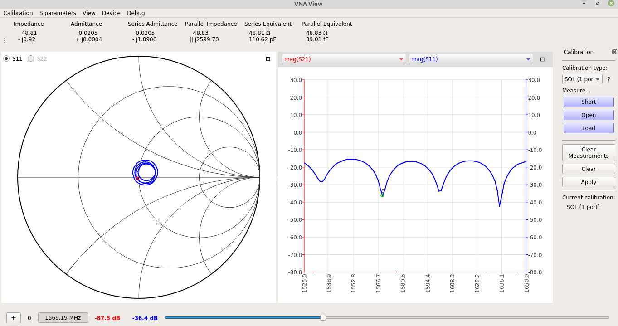Open the Calibration menu
The height and width of the screenshot is (326, 618).
(x=18, y=13)
